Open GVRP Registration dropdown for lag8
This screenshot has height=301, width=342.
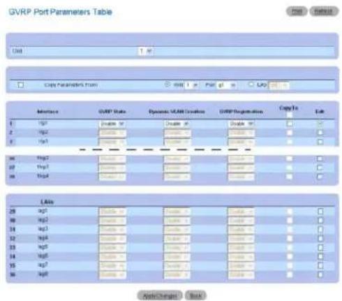pos(241,275)
